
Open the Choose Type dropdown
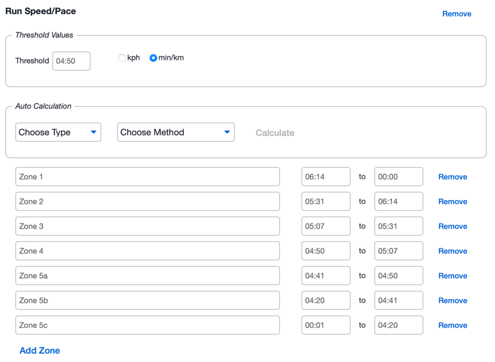point(58,132)
